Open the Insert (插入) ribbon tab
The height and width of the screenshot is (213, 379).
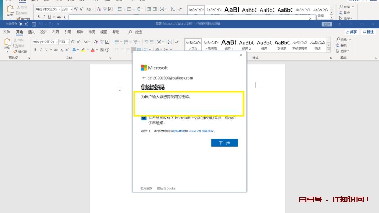click(32, 32)
